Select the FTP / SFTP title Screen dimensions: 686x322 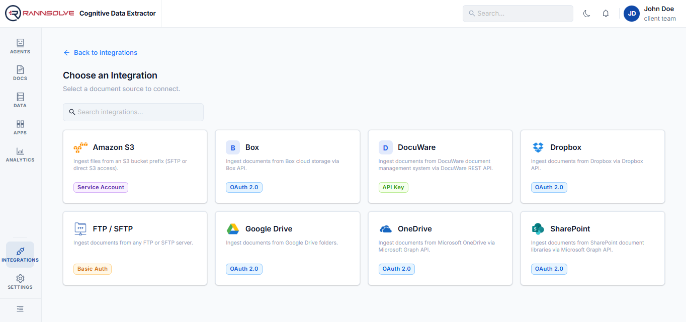point(113,229)
